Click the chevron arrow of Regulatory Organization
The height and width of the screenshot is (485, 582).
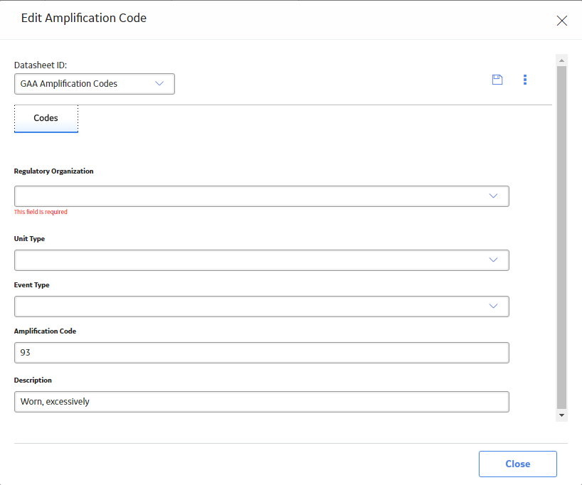[x=493, y=196]
